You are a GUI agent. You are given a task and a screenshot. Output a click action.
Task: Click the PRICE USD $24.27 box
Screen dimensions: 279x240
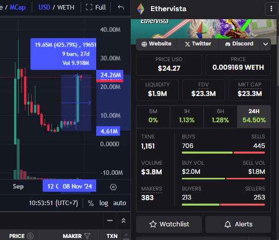169,65
